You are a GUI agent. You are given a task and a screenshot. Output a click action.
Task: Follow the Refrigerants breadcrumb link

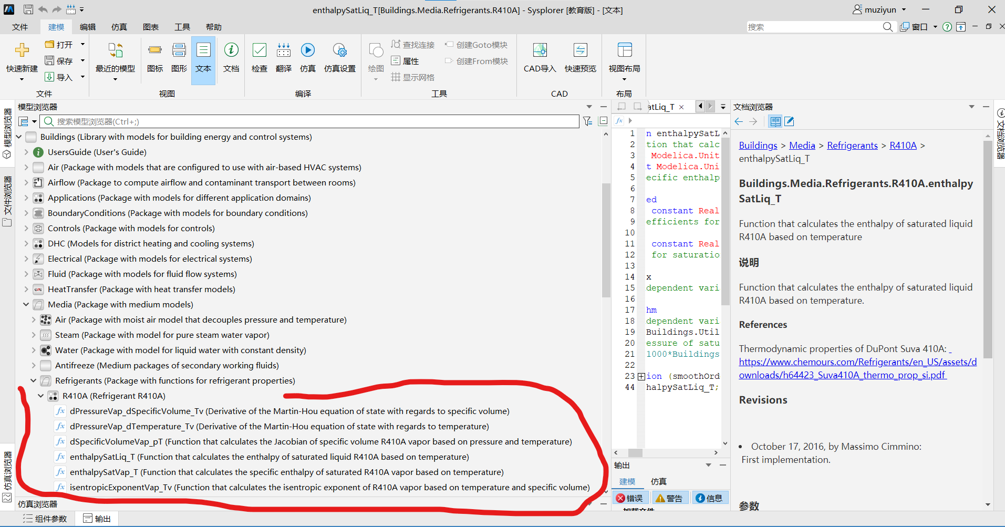click(x=852, y=146)
